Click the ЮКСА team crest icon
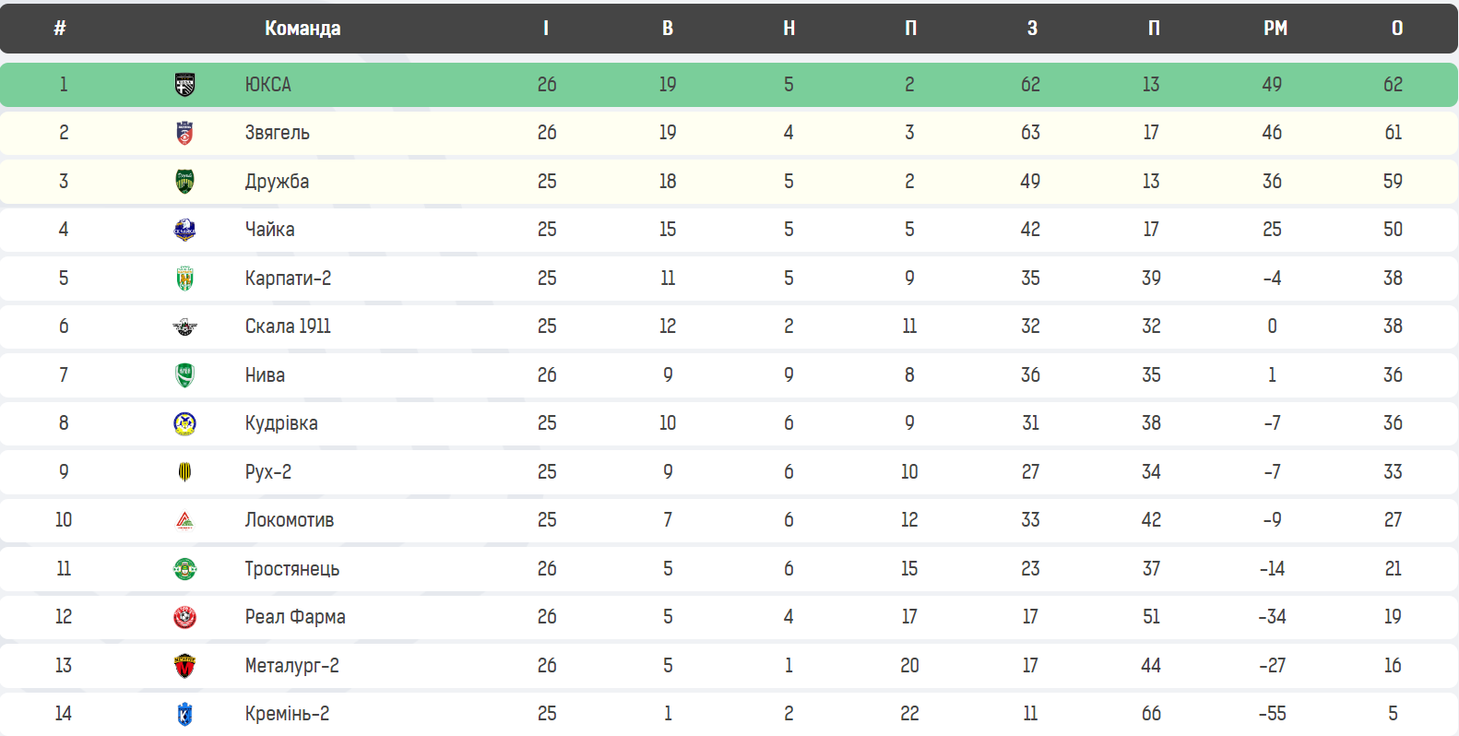 (x=184, y=85)
